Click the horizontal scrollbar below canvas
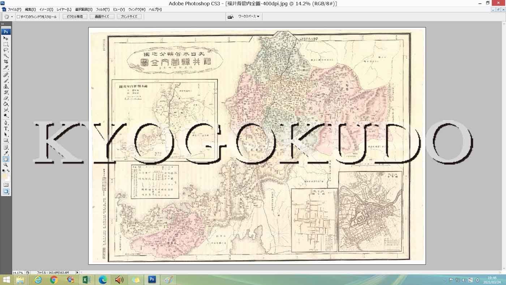Screen dimensions: 506x285 coord(291,272)
